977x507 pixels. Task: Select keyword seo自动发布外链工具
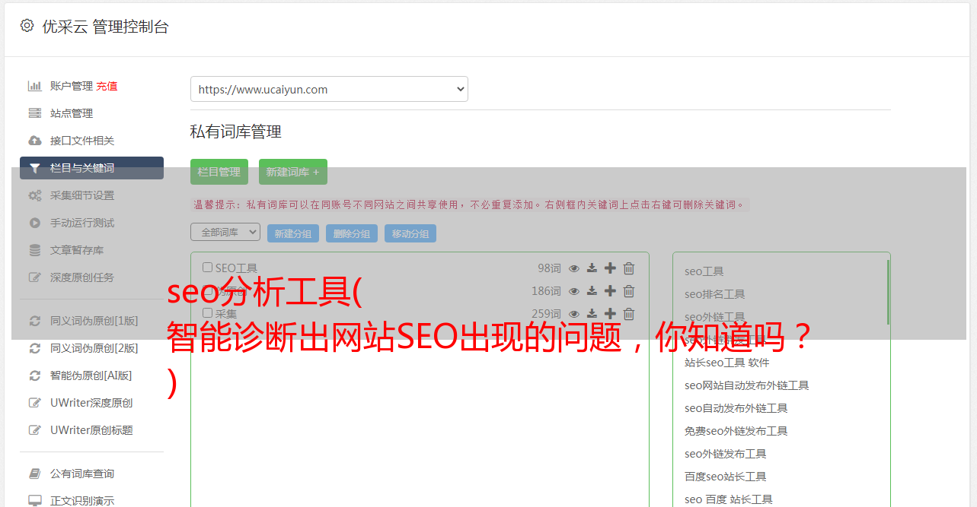(736, 408)
